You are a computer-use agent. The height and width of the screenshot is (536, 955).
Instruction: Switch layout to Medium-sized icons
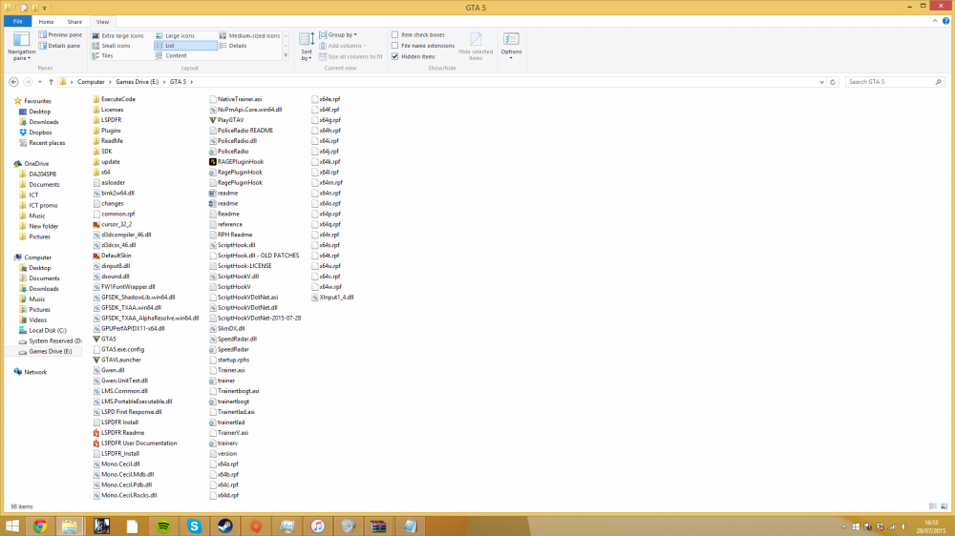[249, 35]
